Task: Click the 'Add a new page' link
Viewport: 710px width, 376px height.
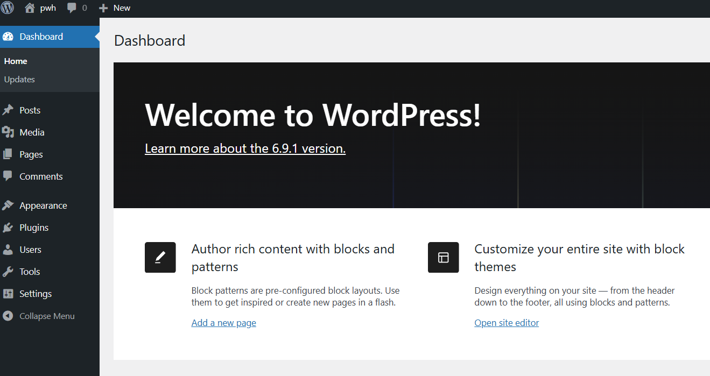Action: point(223,323)
